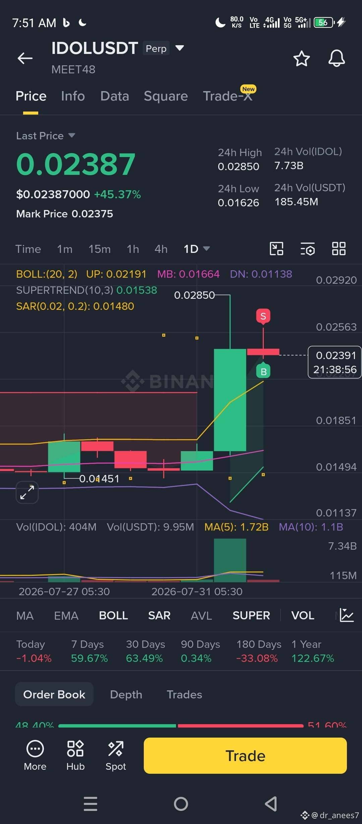Switch to the Data tab
The height and width of the screenshot is (824, 362).
pos(115,96)
